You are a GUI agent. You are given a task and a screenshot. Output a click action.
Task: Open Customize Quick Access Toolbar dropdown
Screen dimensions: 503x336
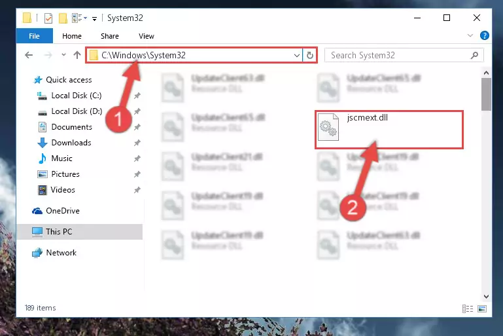click(x=94, y=18)
